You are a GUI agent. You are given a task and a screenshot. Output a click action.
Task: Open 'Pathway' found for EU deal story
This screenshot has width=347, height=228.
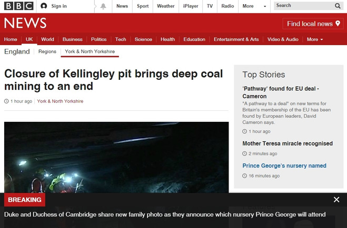[281, 92]
